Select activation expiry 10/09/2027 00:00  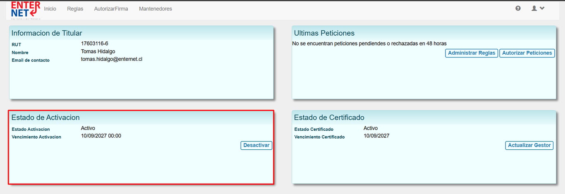click(x=101, y=136)
